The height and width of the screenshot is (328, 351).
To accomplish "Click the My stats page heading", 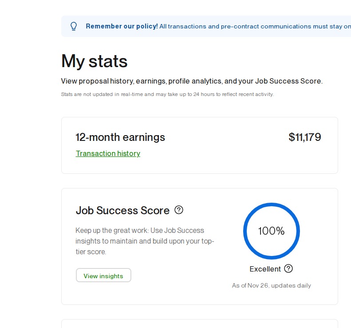I will click(x=94, y=61).
